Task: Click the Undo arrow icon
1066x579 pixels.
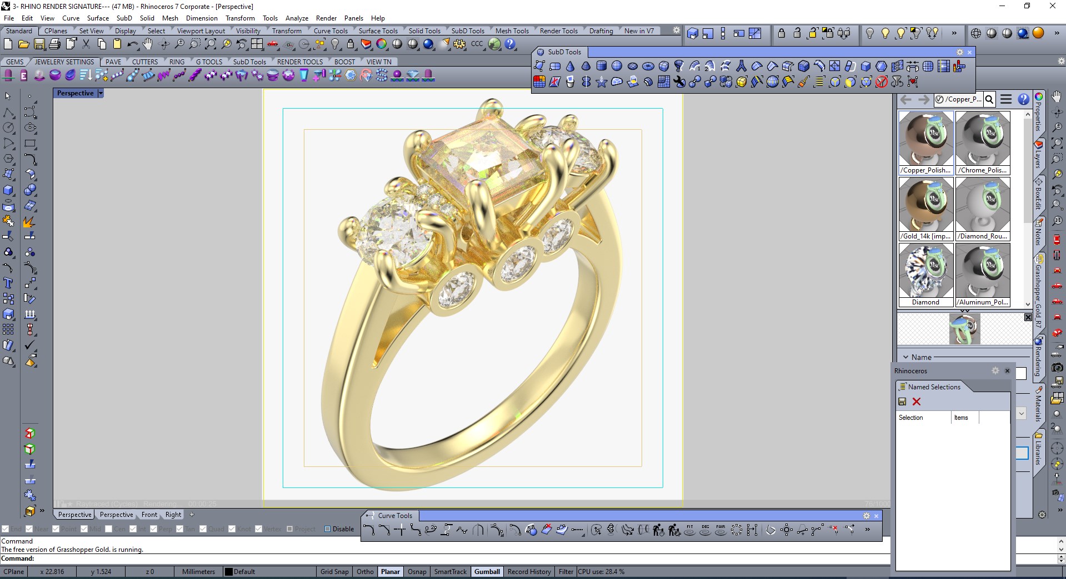Action: coord(132,44)
